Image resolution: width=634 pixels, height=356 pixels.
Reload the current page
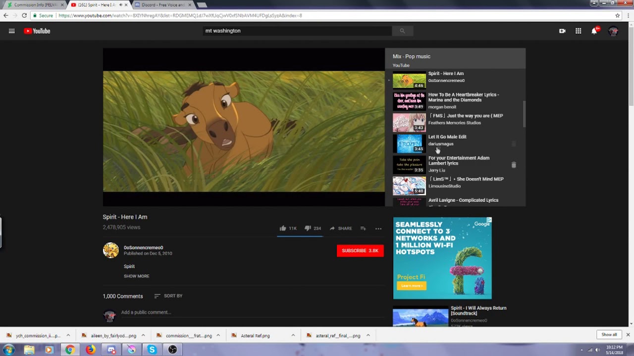pyautogui.click(x=24, y=15)
